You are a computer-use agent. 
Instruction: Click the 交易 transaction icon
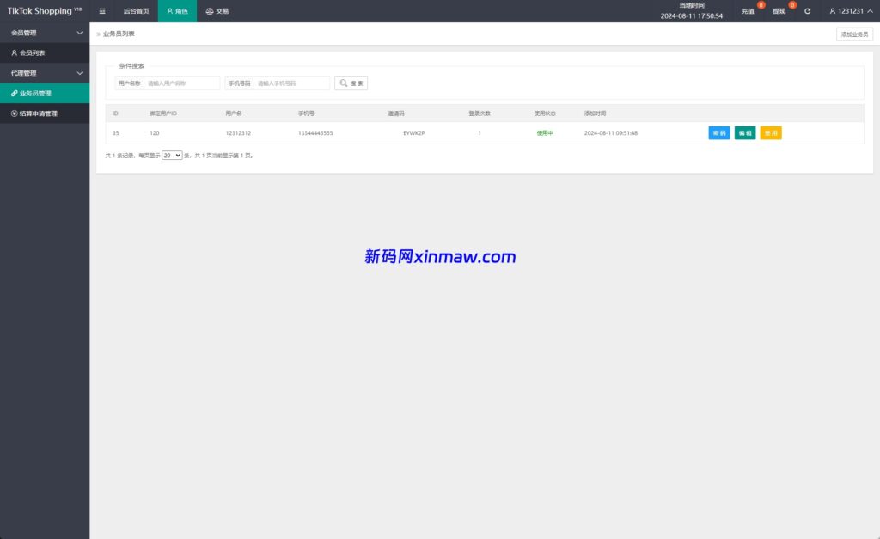[216, 11]
